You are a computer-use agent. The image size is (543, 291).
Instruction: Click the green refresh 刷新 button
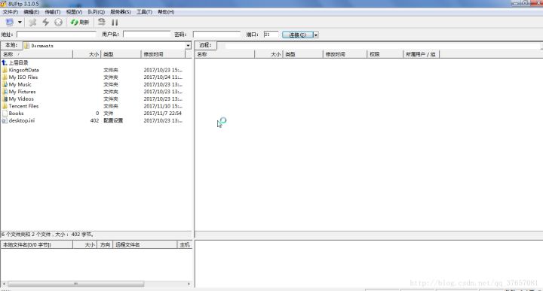pyautogui.click(x=80, y=23)
